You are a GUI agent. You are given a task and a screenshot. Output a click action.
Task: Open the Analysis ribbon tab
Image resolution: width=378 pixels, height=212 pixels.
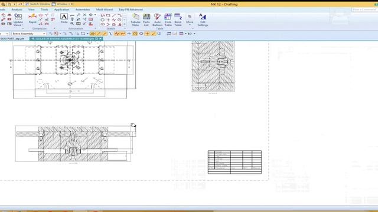point(17,9)
